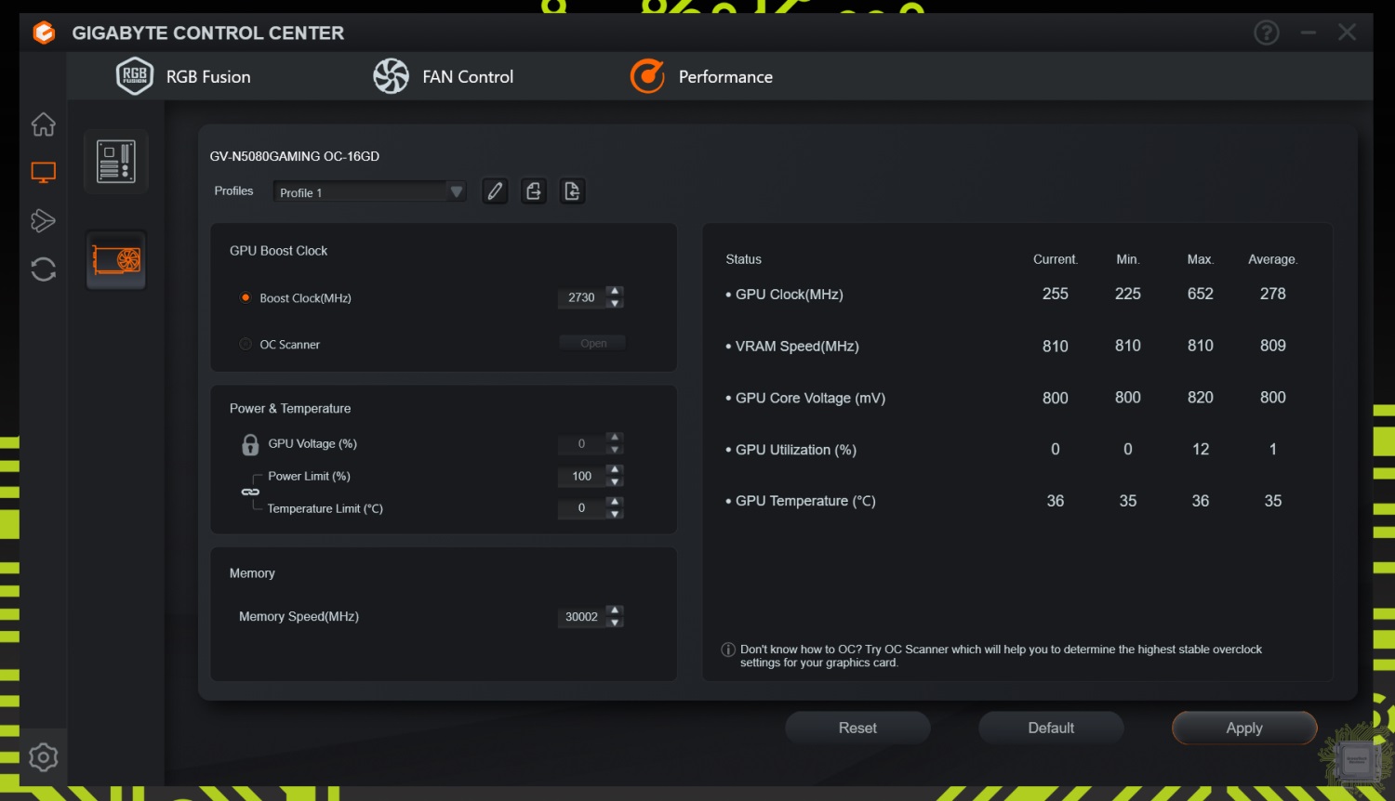Select the graphics card device icon
Screen dimensions: 1395x801
[x=116, y=260]
